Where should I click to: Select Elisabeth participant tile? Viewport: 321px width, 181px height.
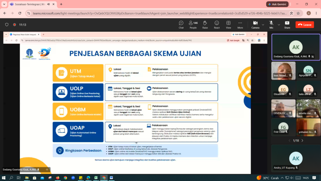[x=283, y=90]
